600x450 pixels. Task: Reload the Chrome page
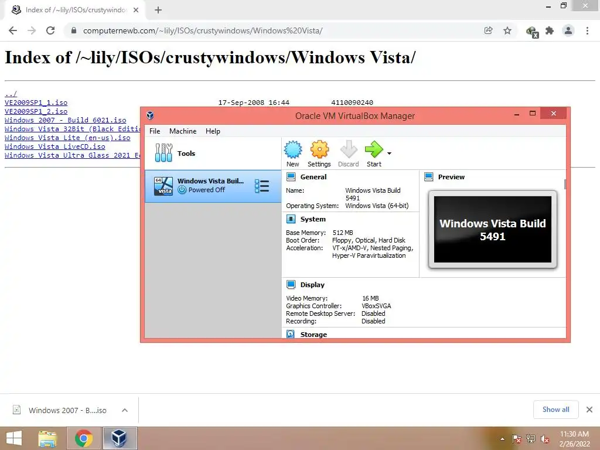[50, 30]
